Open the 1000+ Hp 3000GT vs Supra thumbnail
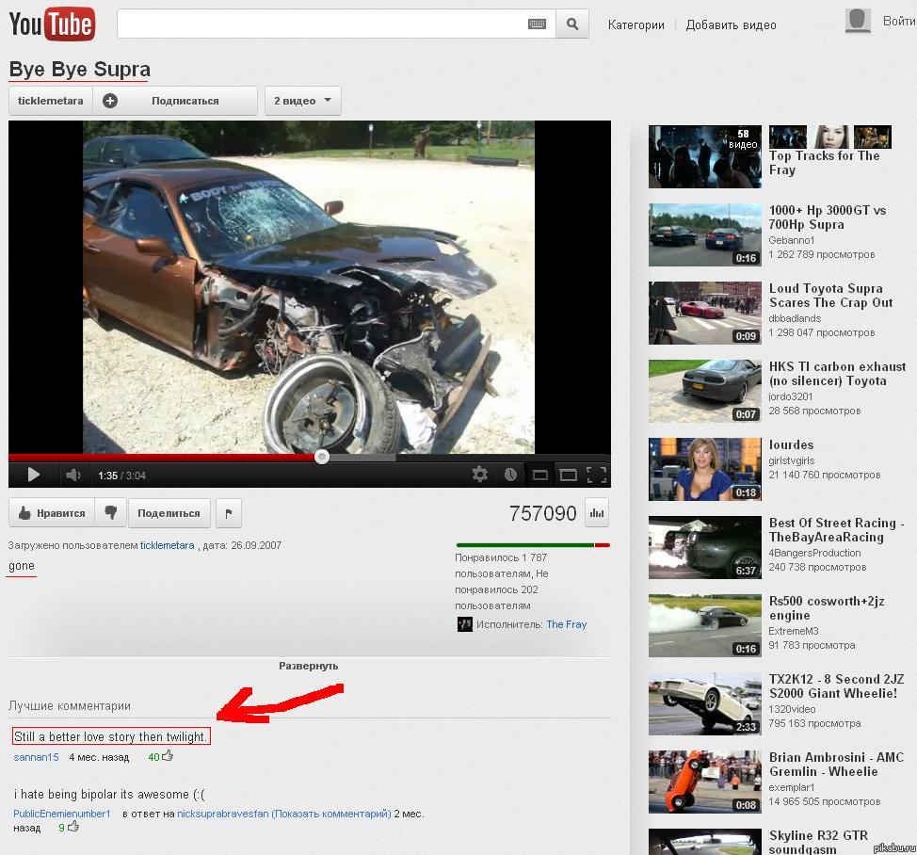This screenshot has width=917, height=855. 704,234
